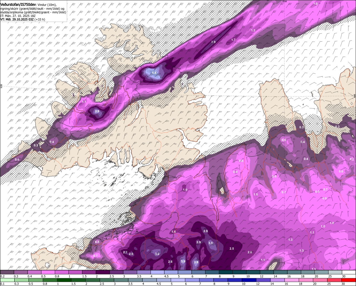
Task: Click the 0.9 value on the map
Action: (x=235, y=172)
